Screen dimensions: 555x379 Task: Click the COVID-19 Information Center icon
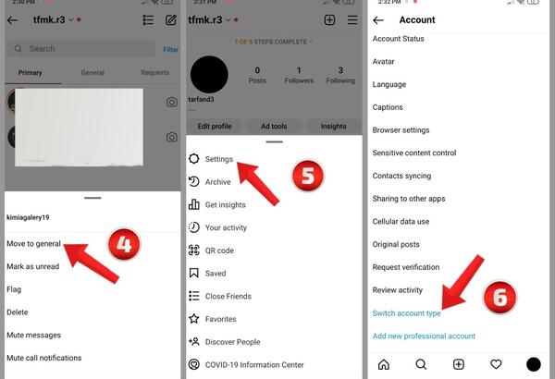[194, 364]
